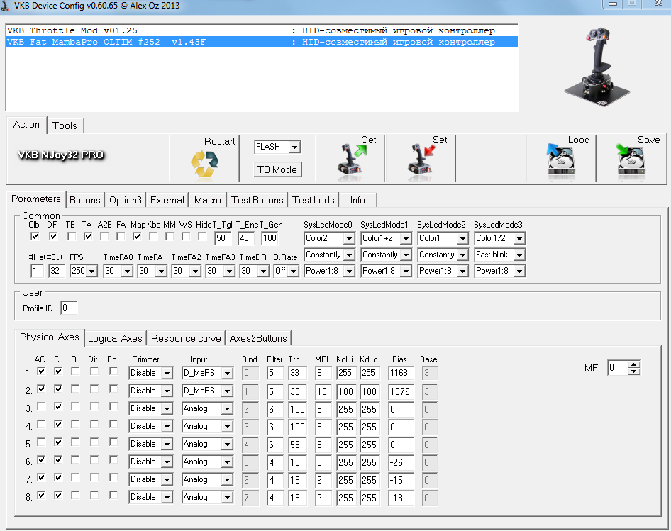The image size is (671, 531).
Task: Click the Bias field showing -26
Action: 401,462
